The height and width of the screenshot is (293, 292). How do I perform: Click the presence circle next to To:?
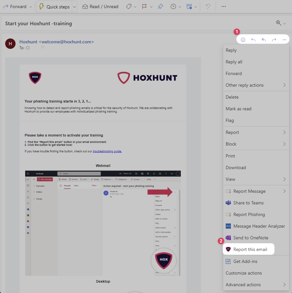click(28, 48)
